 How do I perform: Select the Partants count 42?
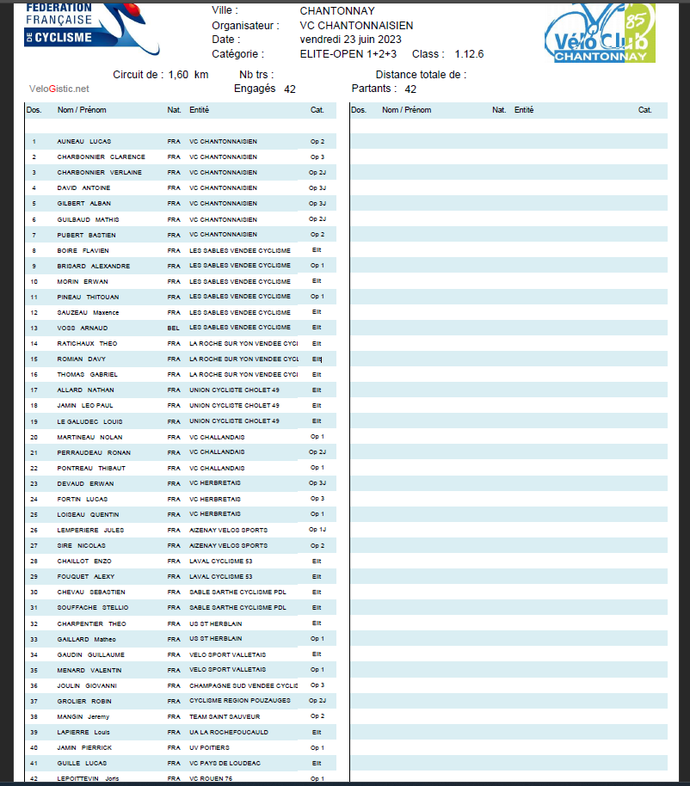point(410,89)
